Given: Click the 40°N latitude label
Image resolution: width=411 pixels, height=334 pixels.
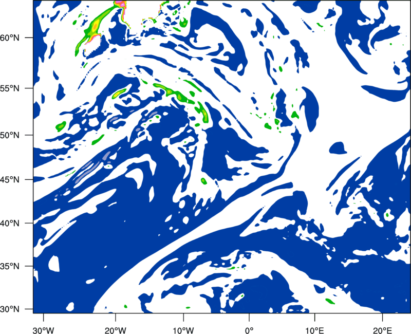Looking at the screenshot, I should pyautogui.click(x=10, y=224).
